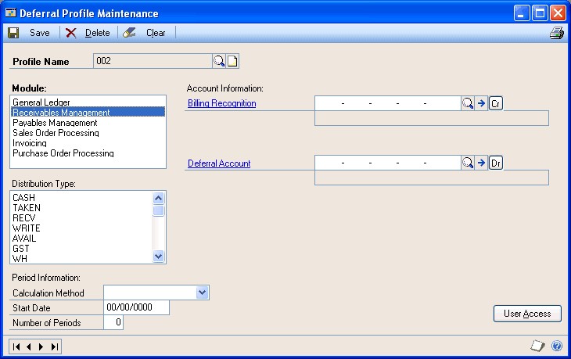The image size is (571, 359).
Task: Click the Number of Periods field
Action: pyautogui.click(x=113, y=322)
